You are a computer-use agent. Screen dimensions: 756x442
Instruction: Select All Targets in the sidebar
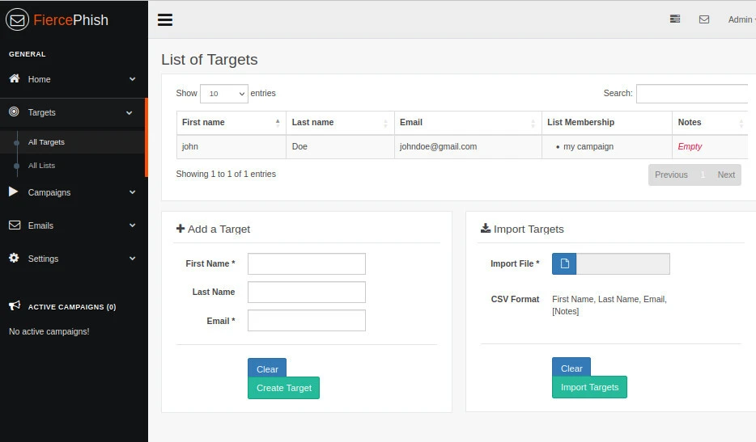46,142
